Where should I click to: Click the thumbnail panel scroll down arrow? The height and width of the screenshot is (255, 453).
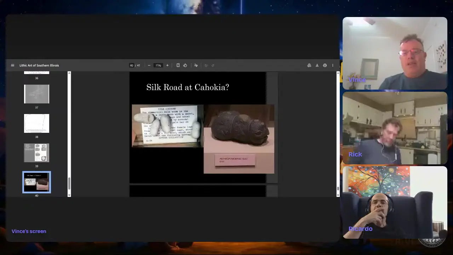69,195
